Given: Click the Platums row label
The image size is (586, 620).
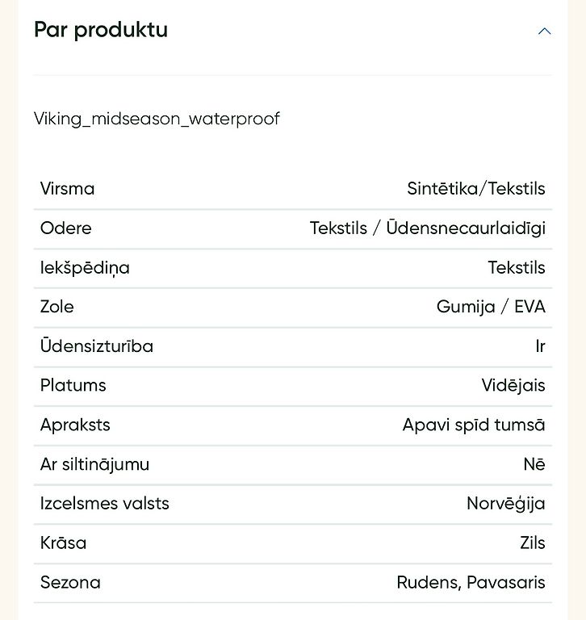Looking at the screenshot, I should [73, 385].
